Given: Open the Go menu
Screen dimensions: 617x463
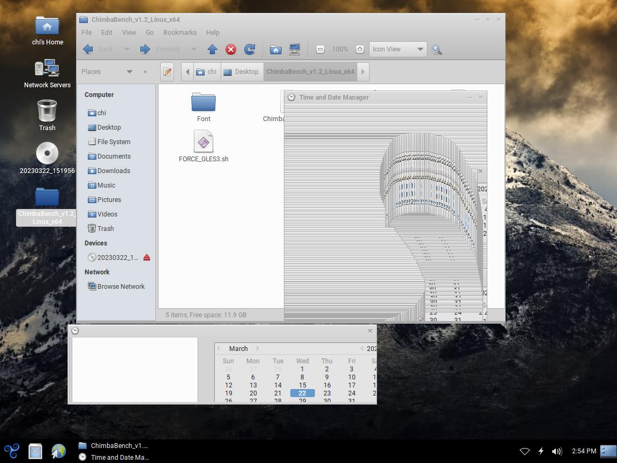Looking at the screenshot, I should [x=149, y=32].
